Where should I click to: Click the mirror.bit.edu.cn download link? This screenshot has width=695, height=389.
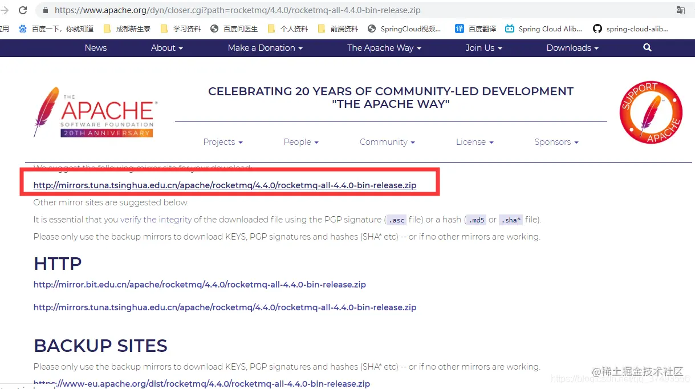coord(200,285)
